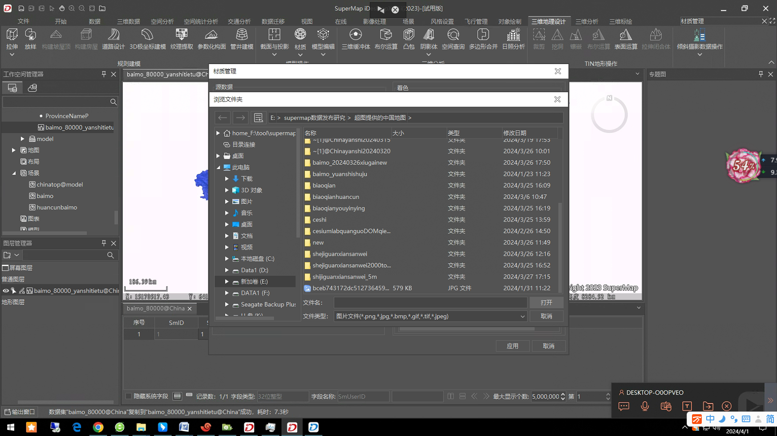
Task: Open the 材质 material tool
Action: point(300,38)
